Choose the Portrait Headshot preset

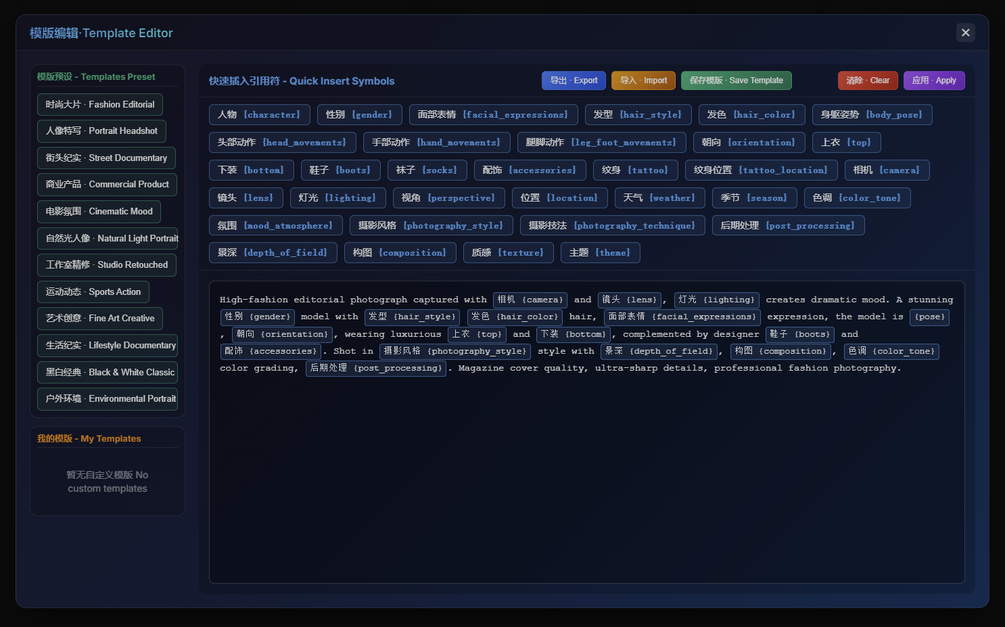[x=101, y=131]
